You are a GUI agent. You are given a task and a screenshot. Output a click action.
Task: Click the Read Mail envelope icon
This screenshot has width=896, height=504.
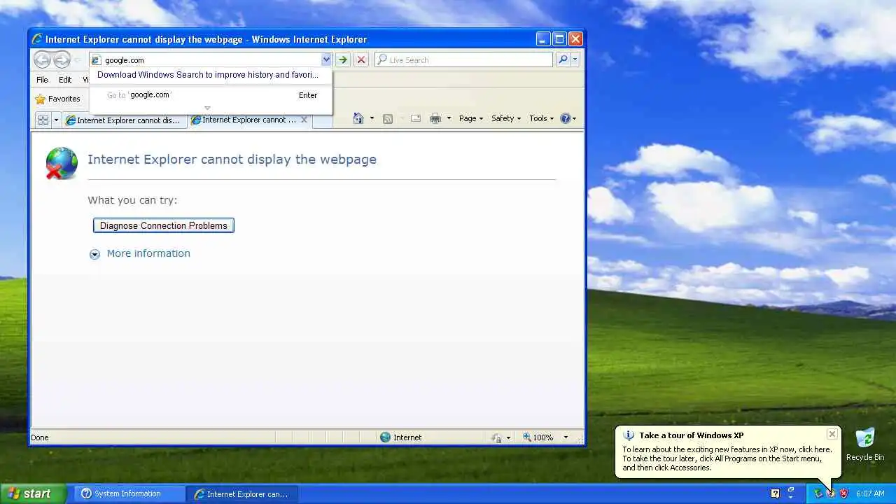(x=416, y=118)
